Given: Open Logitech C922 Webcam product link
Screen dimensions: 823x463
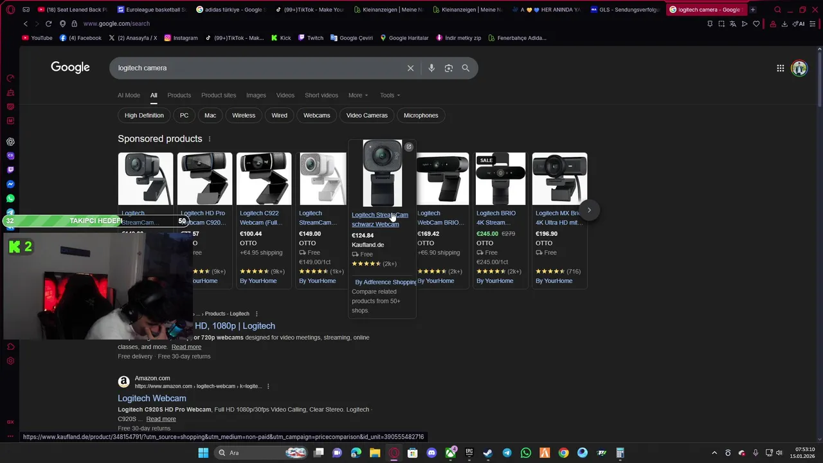Looking at the screenshot, I should tap(260, 217).
